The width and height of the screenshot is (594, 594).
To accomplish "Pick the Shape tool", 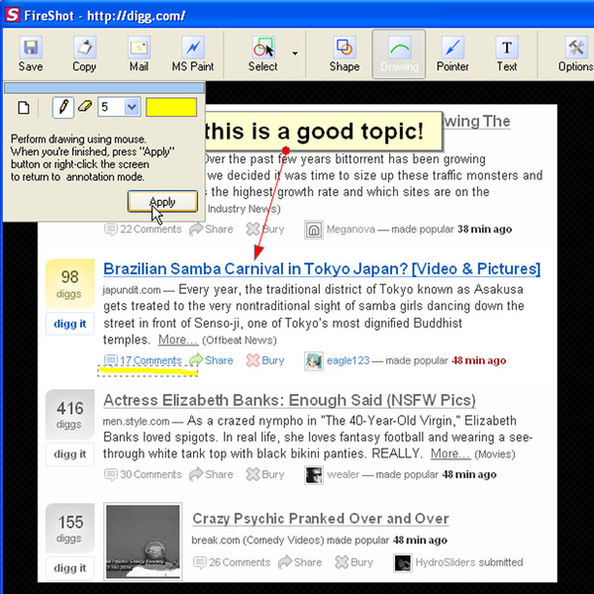I will [x=345, y=54].
